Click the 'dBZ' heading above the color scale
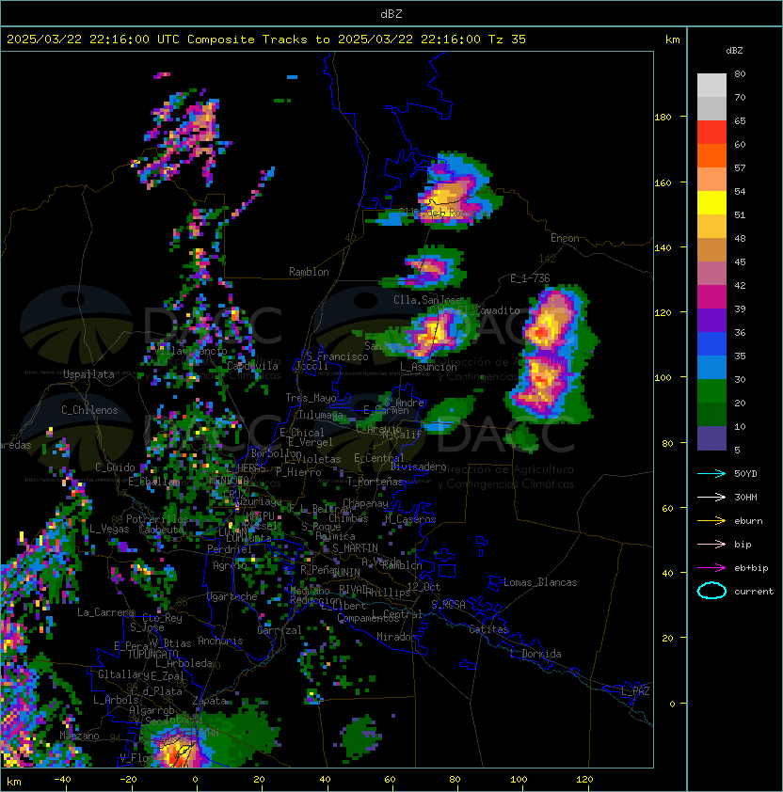Screen dimensions: 783x792 click(734, 51)
